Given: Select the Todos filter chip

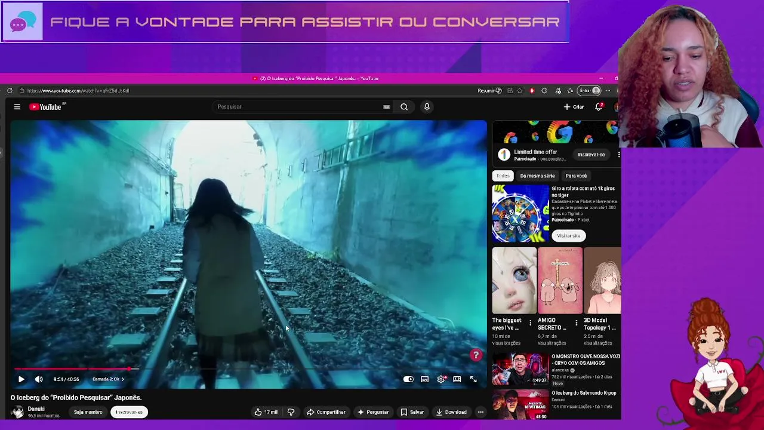Looking at the screenshot, I should 503,176.
